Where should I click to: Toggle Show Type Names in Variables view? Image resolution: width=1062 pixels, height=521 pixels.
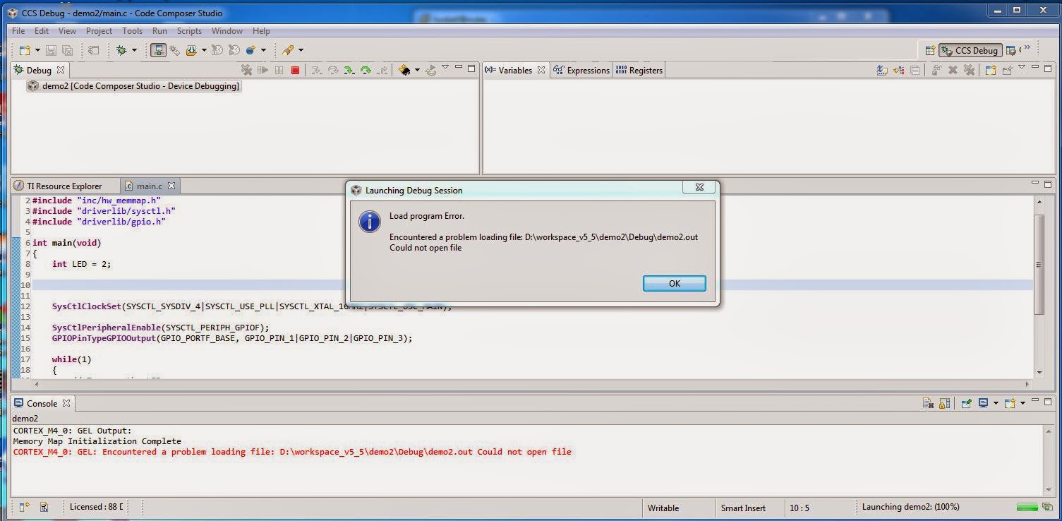click(x=882, y=70)
